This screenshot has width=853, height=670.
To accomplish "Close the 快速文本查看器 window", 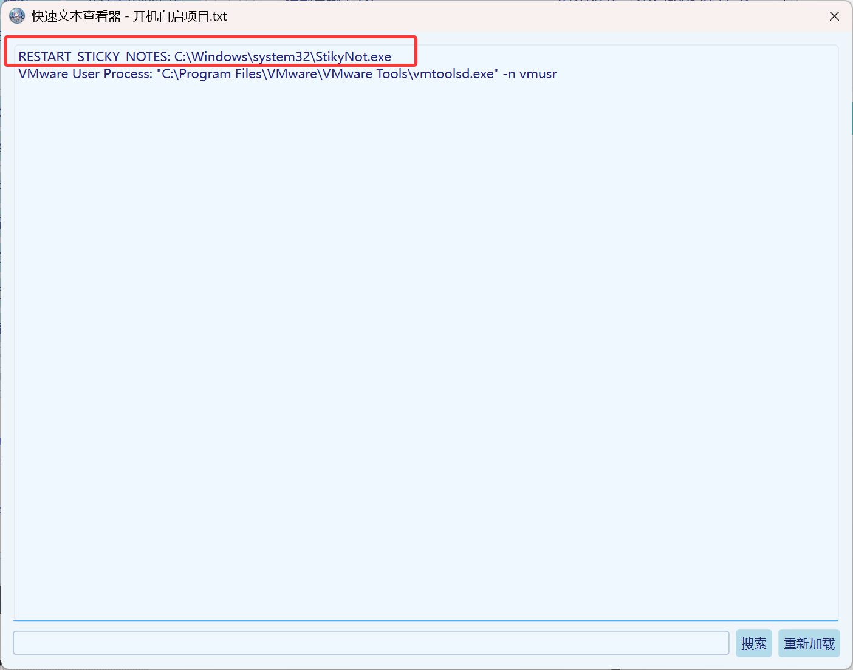I will click(834, 16).
